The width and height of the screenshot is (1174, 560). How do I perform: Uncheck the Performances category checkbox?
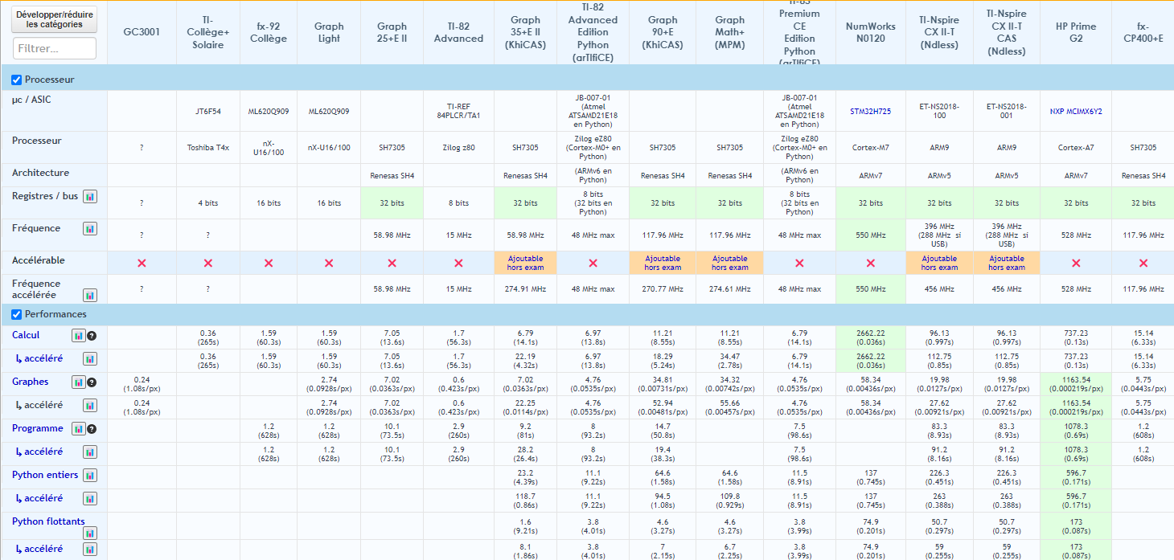[x=17, y=314]
